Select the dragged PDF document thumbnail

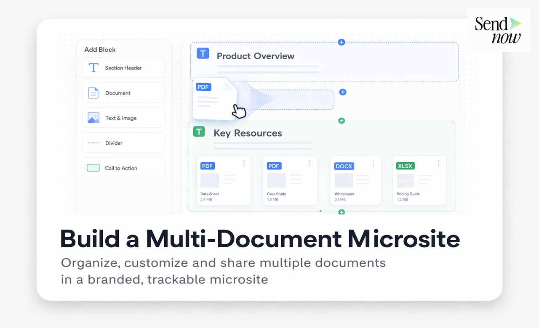pos(214,99)
